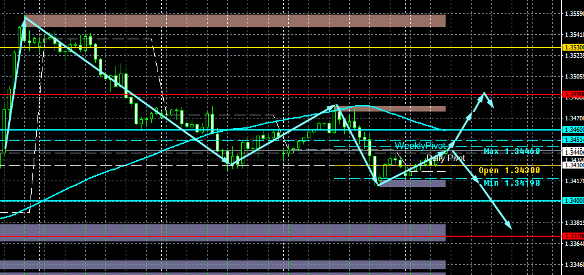Click the 1.3417 axis price label
The image size is (584, 275).
point(574,181)
